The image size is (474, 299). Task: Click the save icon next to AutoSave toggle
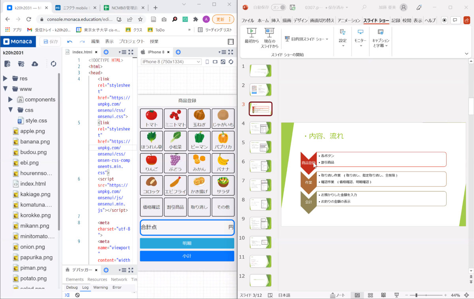click(x=293, y=7)
